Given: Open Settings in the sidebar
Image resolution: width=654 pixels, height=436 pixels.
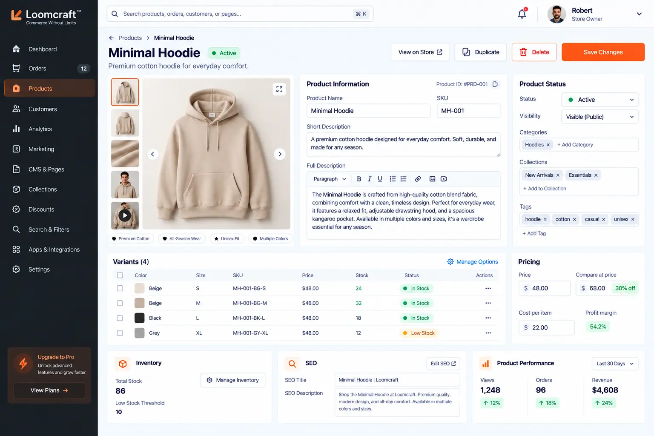Looking at the screenshot, I should [49, 270].
